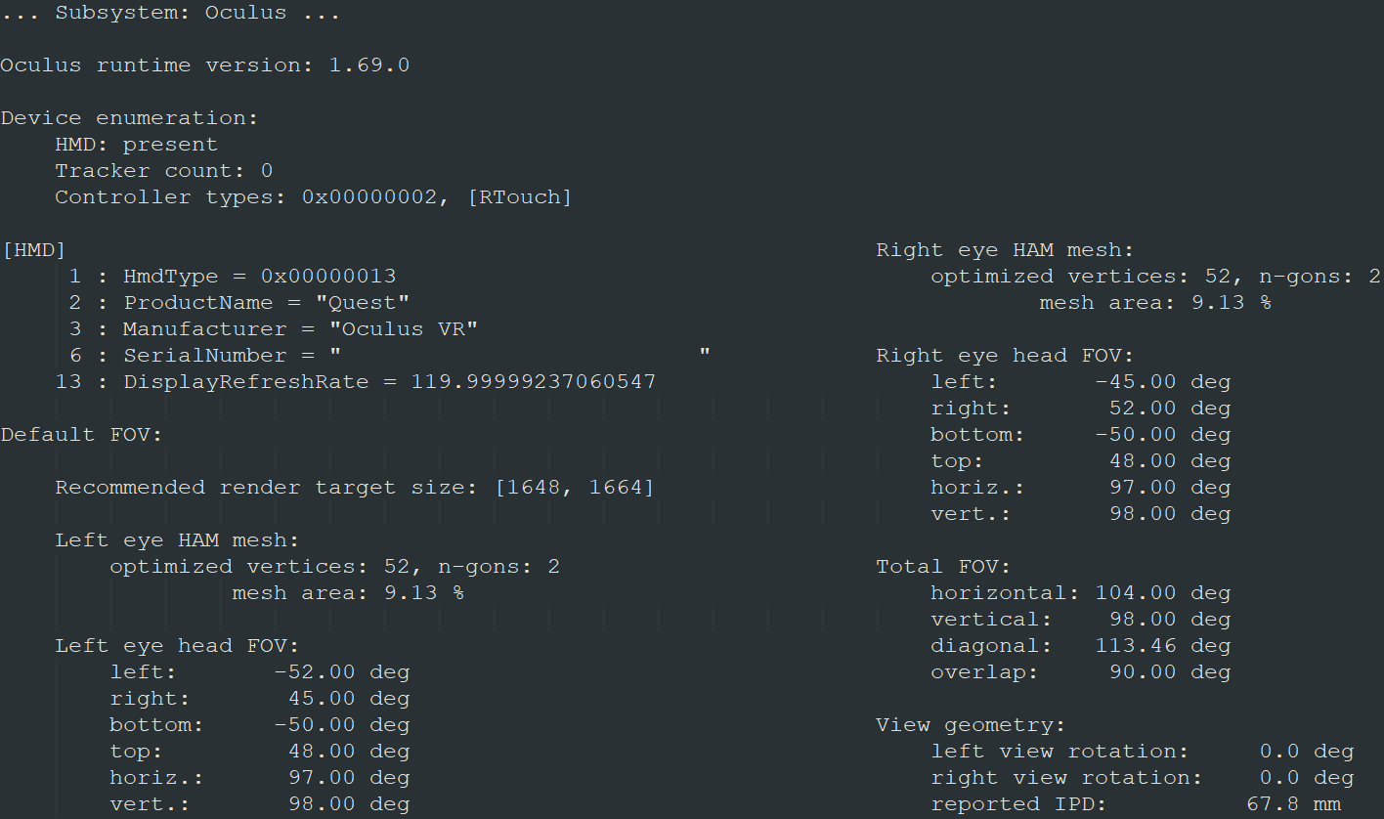The image size is (1384, 819).
Task: Click the [HMD] section label
Action: tap(33, 250)
